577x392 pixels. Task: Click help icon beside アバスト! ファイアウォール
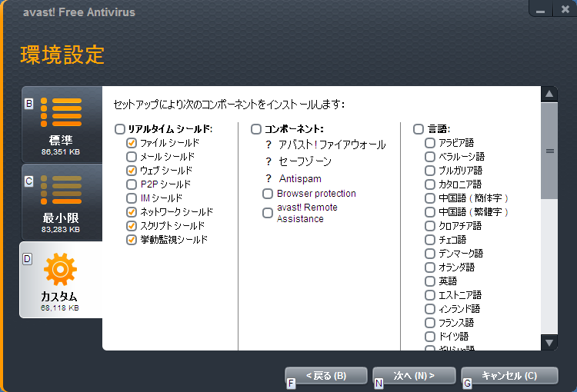click(x=268, y=145)
